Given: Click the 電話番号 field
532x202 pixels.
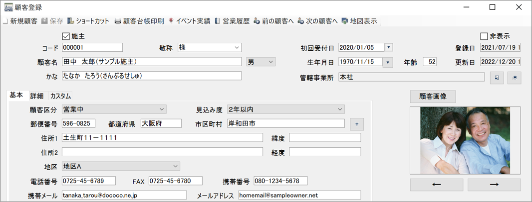Looking at the screenshot, I should tap(89, 181).
